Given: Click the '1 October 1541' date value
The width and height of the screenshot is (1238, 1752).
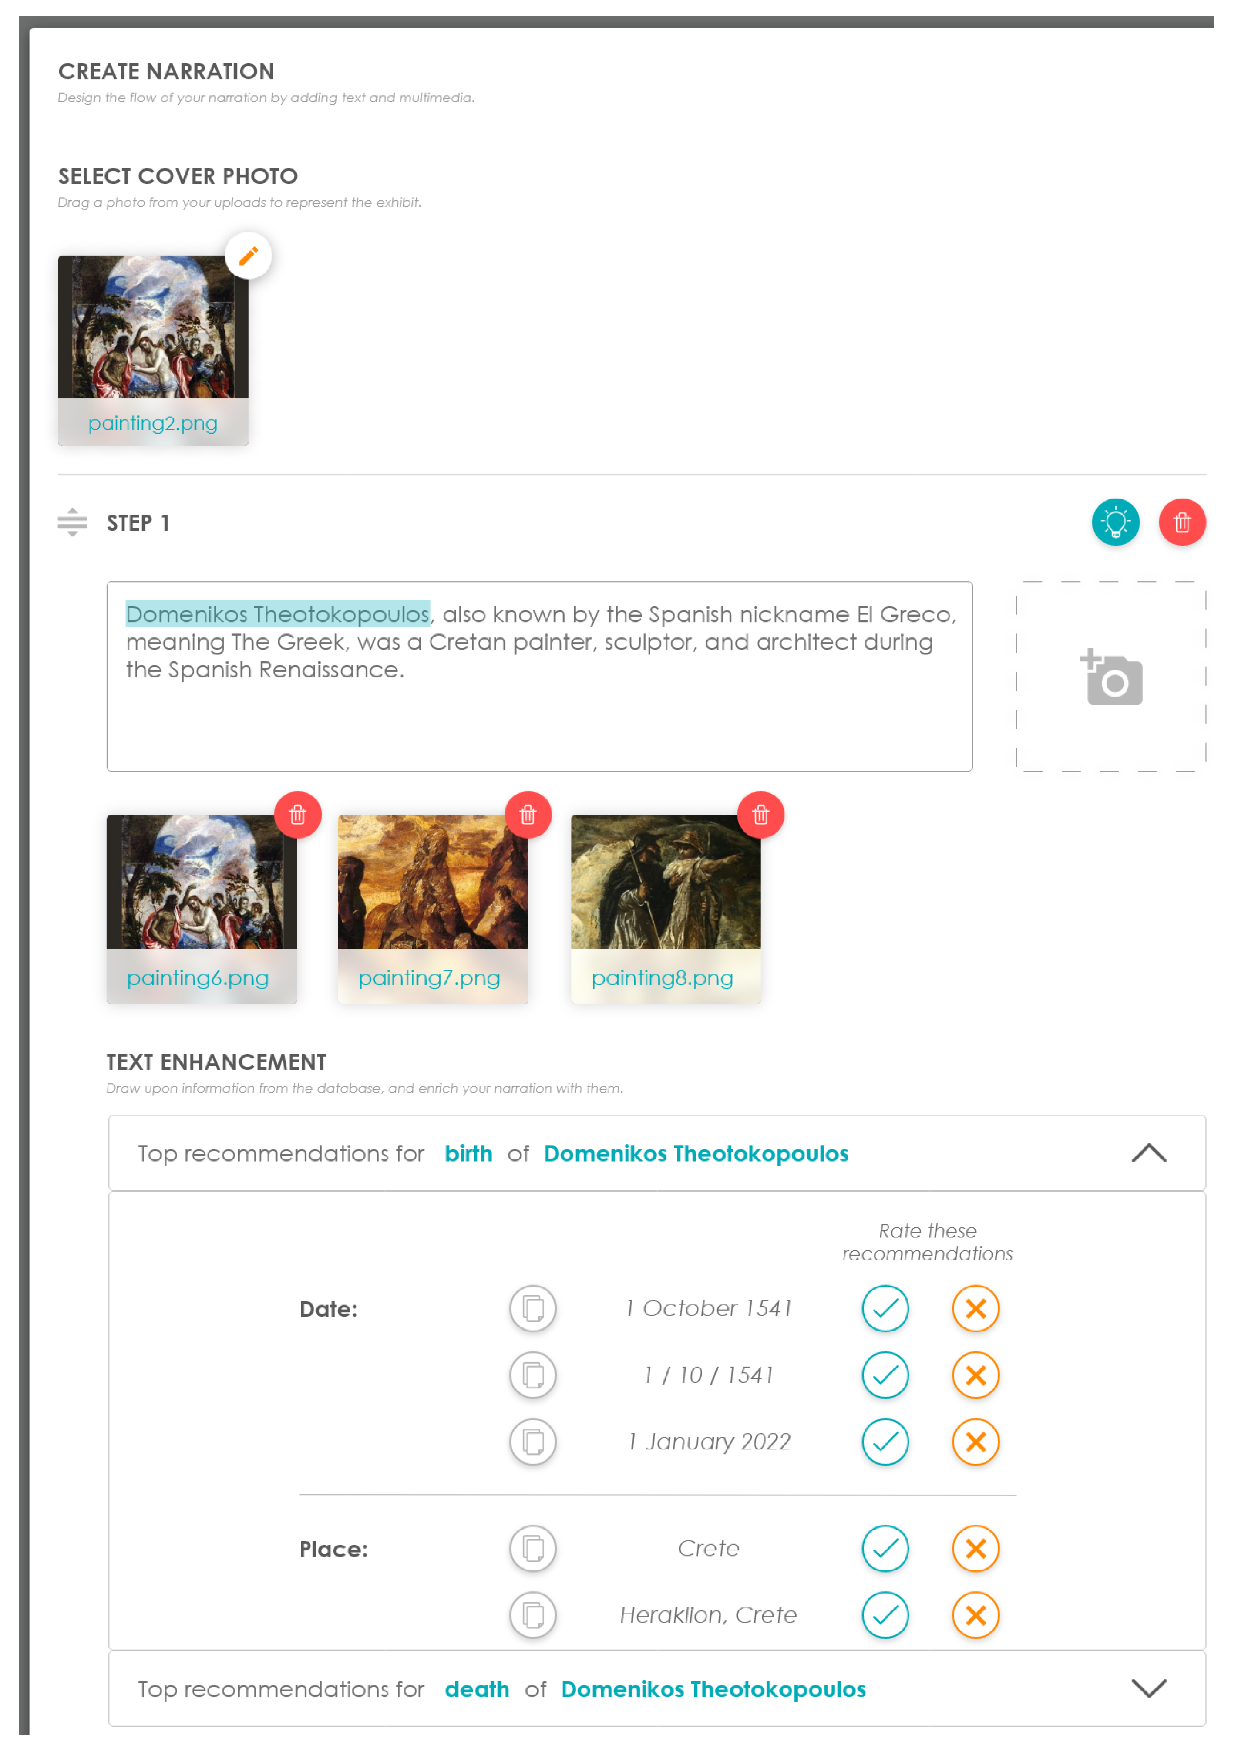Looking at the screenshot, I should [x=709, y=1309].
